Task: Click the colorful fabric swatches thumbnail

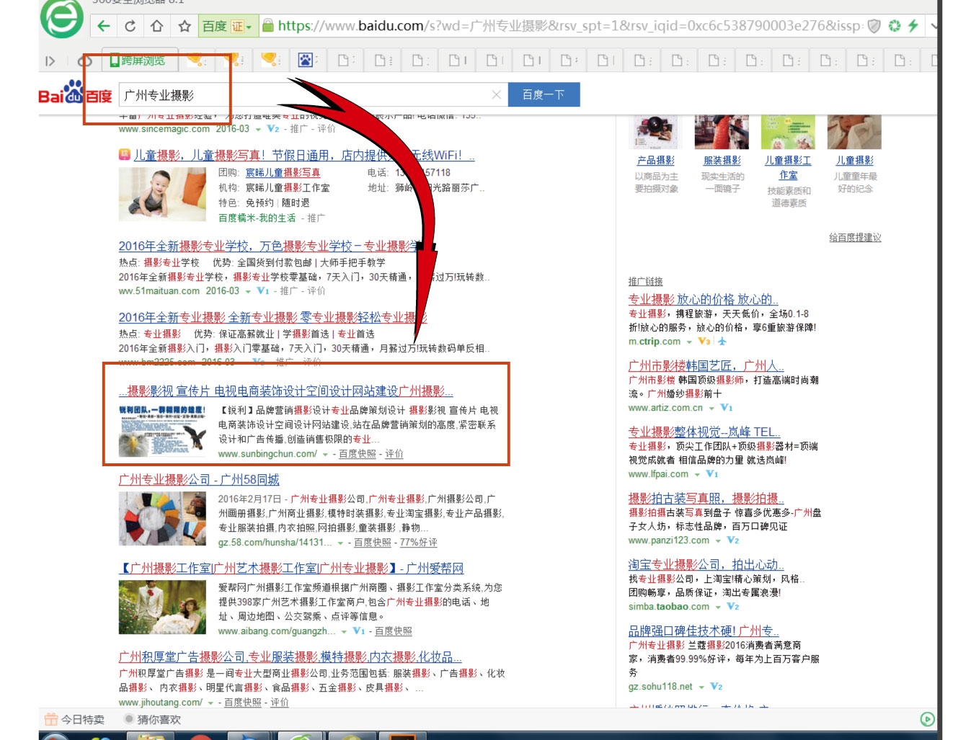Action: click(x=162, y=520)
